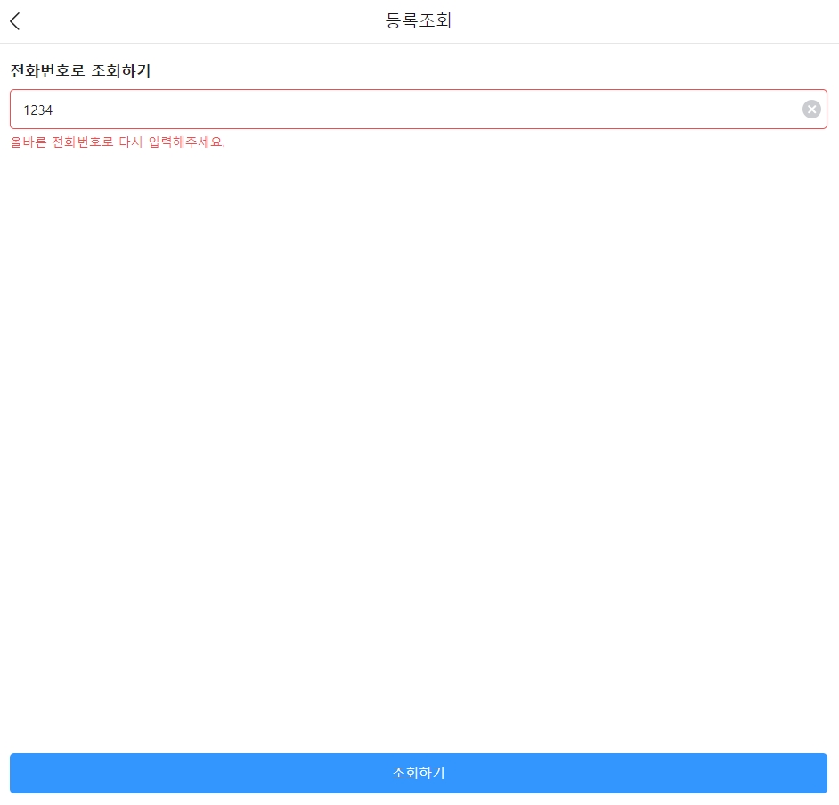Screen dimensions: 839x805
Task: Click the 전화번호로 조회하기 heading
Action: coord(80,70)
